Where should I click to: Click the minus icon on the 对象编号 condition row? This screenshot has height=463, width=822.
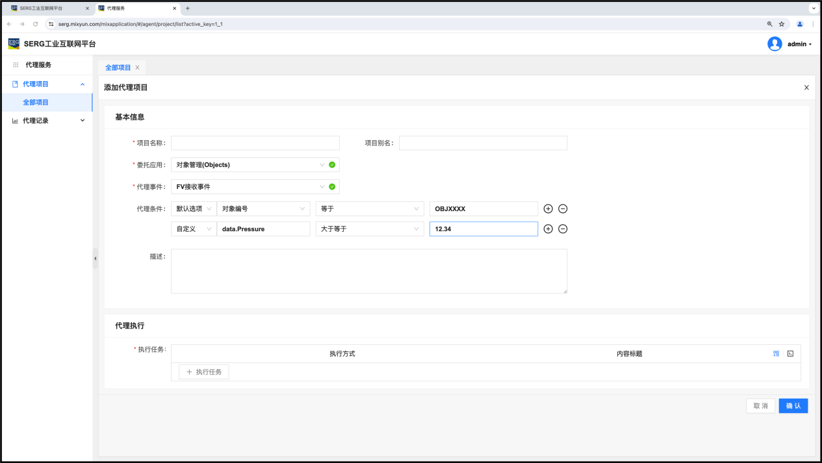coord(563,208)
